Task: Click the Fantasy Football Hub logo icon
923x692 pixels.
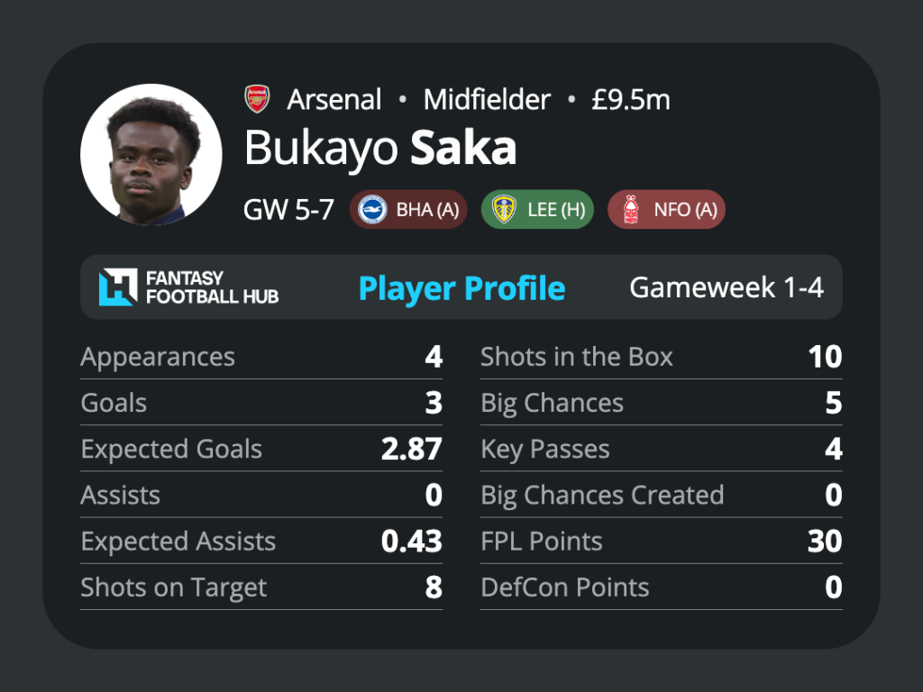Action: click(x=118, y=287)
